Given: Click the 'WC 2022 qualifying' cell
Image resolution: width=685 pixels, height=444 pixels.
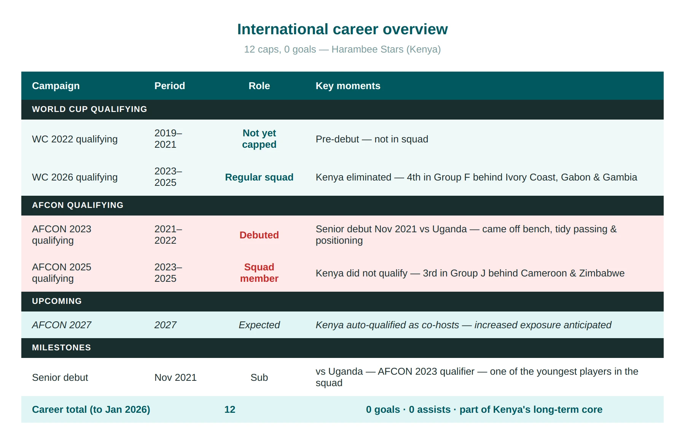Looking at the screenshot, I should coord(75,139).
